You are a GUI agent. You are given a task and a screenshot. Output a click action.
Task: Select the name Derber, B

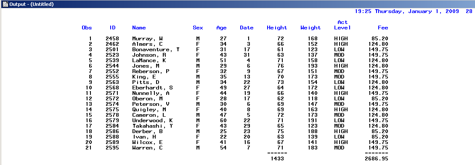pos(148,131)
